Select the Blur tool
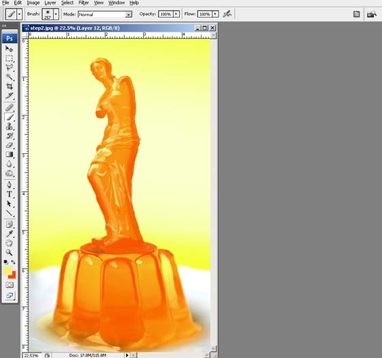 tap(9, 164)
